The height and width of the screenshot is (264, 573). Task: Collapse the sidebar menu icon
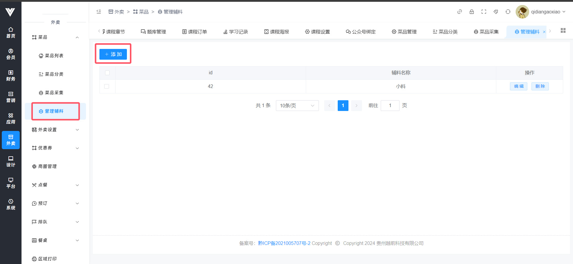pyautogui.click(x=99, y=12)
